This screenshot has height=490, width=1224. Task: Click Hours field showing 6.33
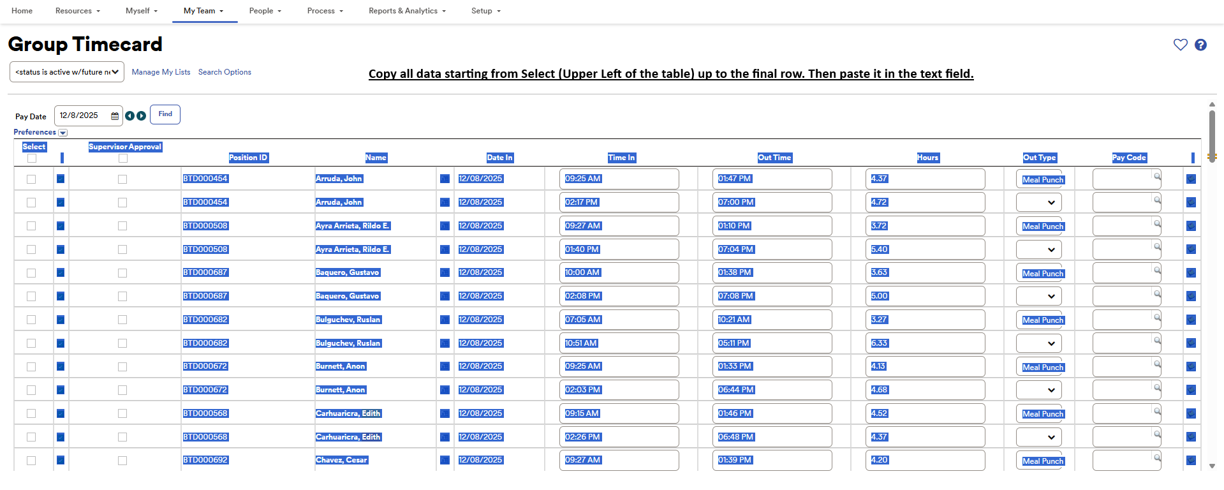[925, 343]
